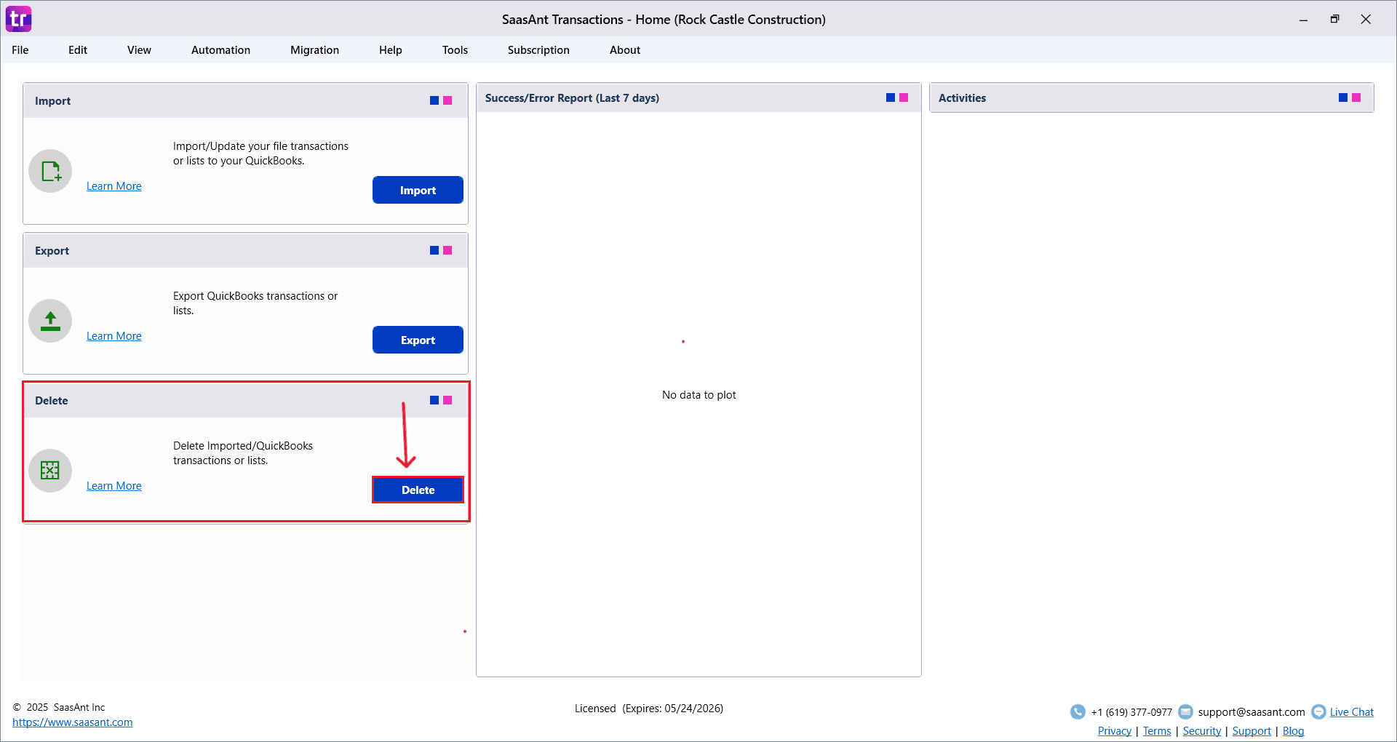Image resolution: width=1397 pixels, height=742 pixels.
Task: Click the Delete button
Action: (x=418, y=490)
